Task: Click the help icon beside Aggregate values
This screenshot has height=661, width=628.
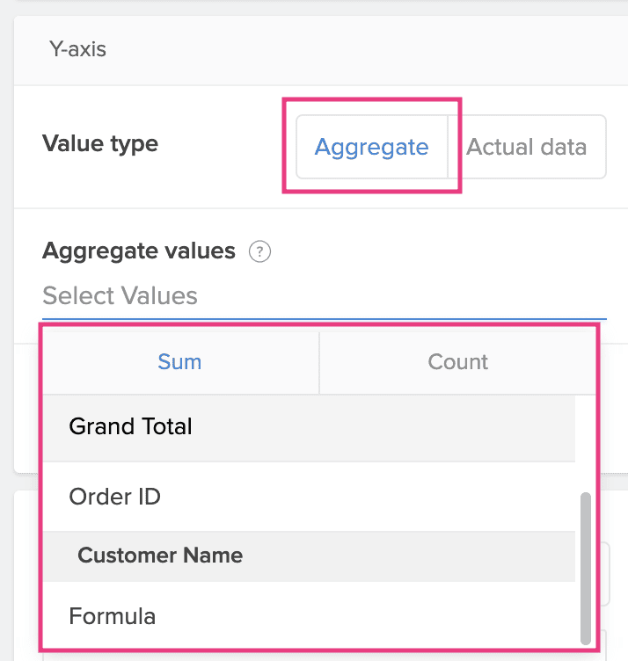Action: click(x=259, y=252)
